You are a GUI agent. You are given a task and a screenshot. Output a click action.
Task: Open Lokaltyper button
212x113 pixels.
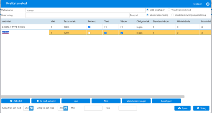[167, 101]
